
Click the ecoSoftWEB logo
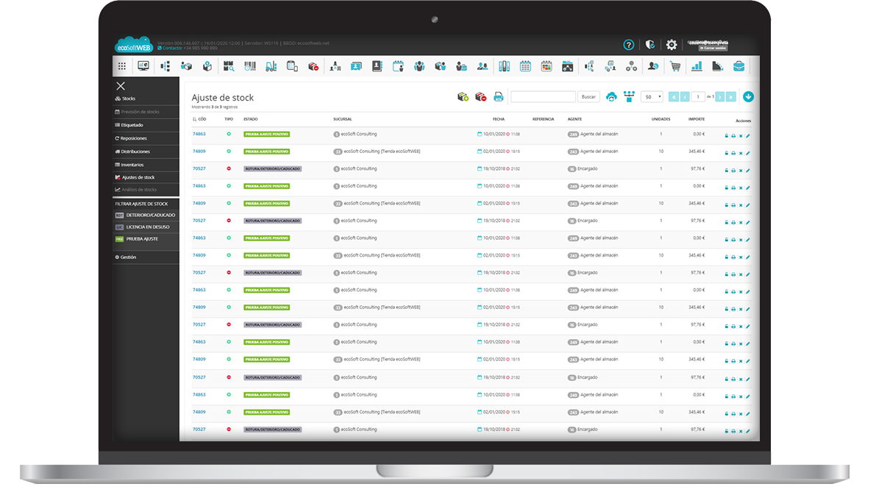tap(133, 45)
